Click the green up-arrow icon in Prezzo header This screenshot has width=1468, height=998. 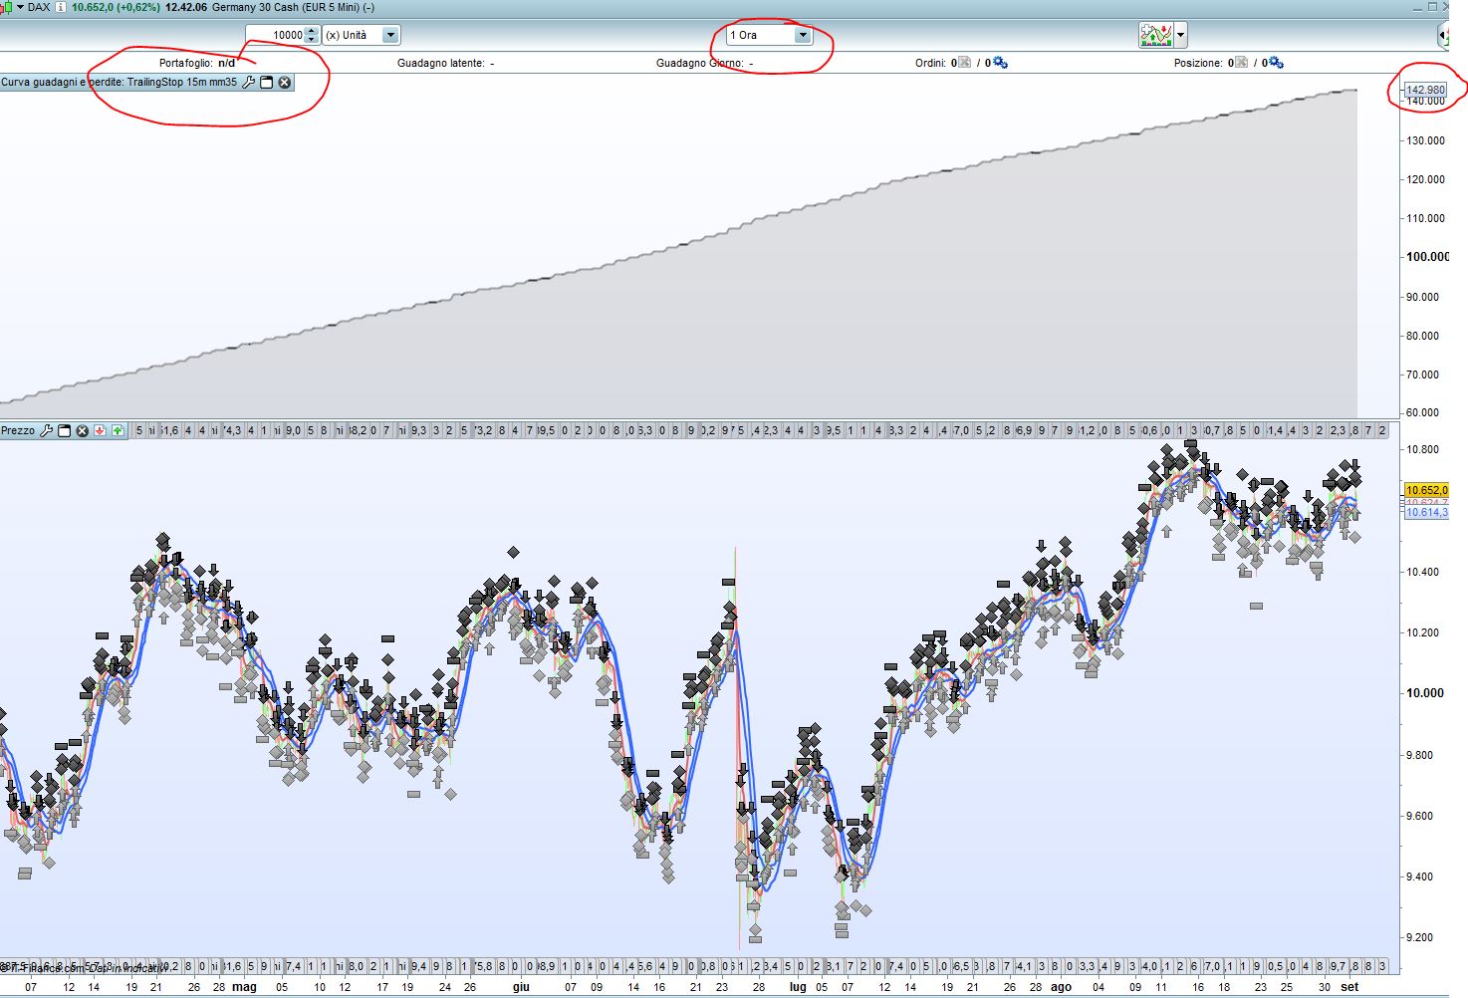pos(118,431)
